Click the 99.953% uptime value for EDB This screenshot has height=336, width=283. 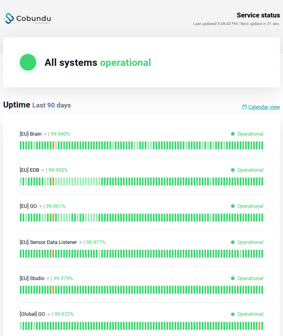click(x=58, y=170)
